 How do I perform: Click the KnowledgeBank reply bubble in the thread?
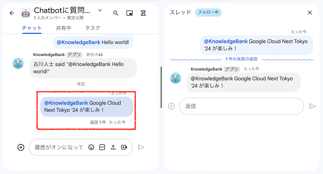(x=244, y=82)
